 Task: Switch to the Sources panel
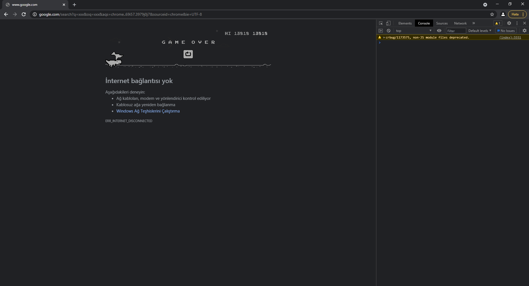(x=442, y=23)
